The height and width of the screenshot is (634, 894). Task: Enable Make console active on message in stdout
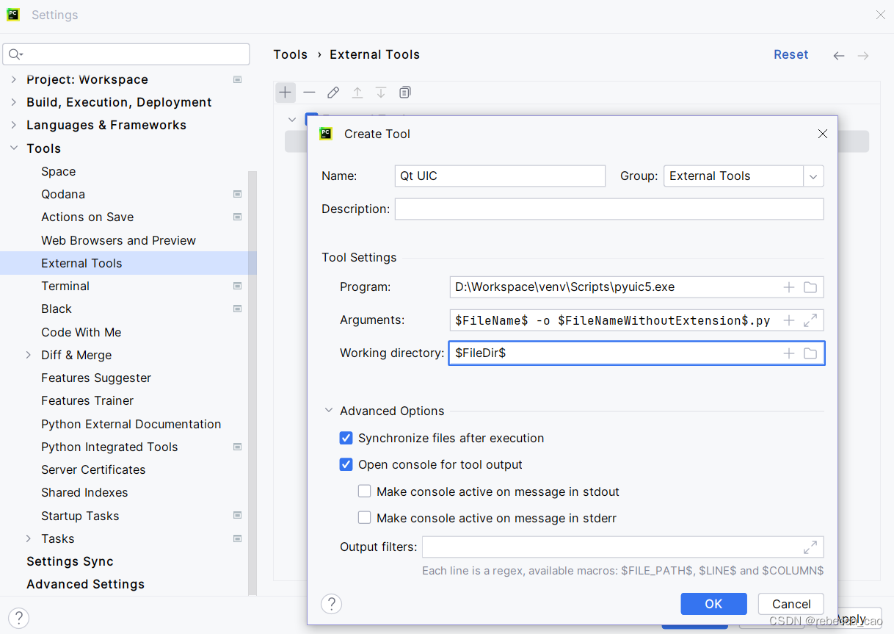pyautogui.click(x=364, y=490)
